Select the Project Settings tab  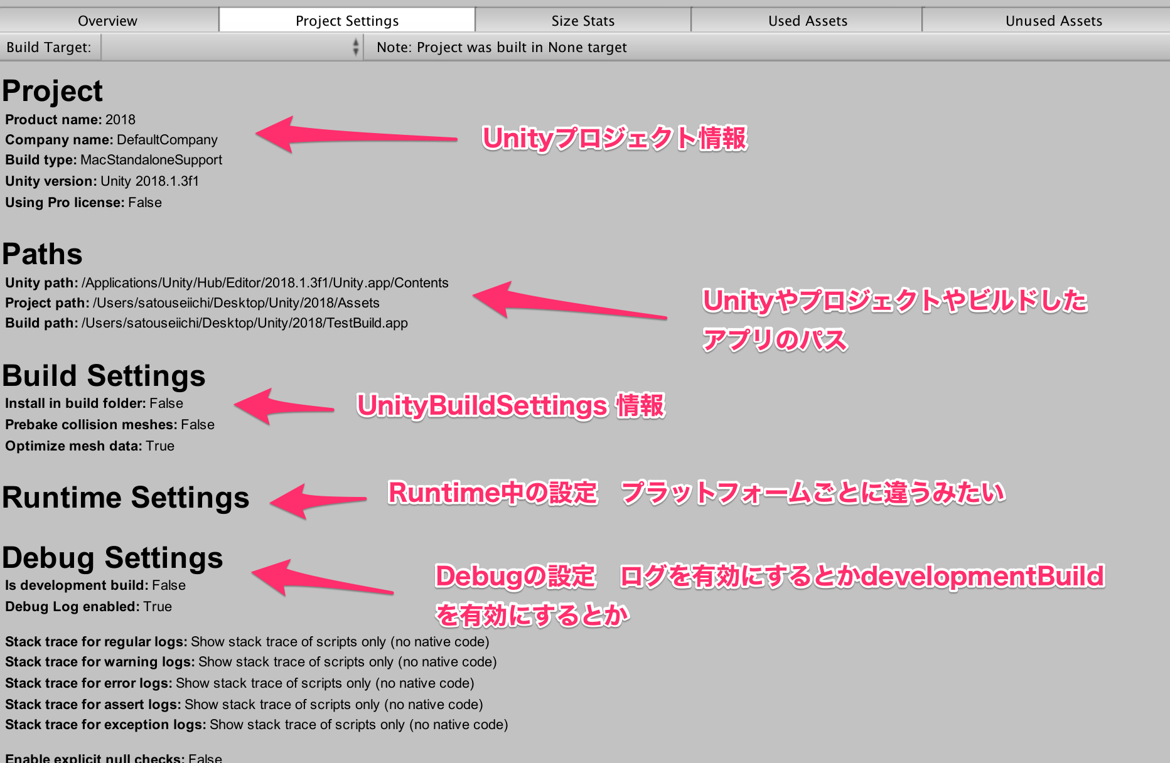(x=347, y=21)
